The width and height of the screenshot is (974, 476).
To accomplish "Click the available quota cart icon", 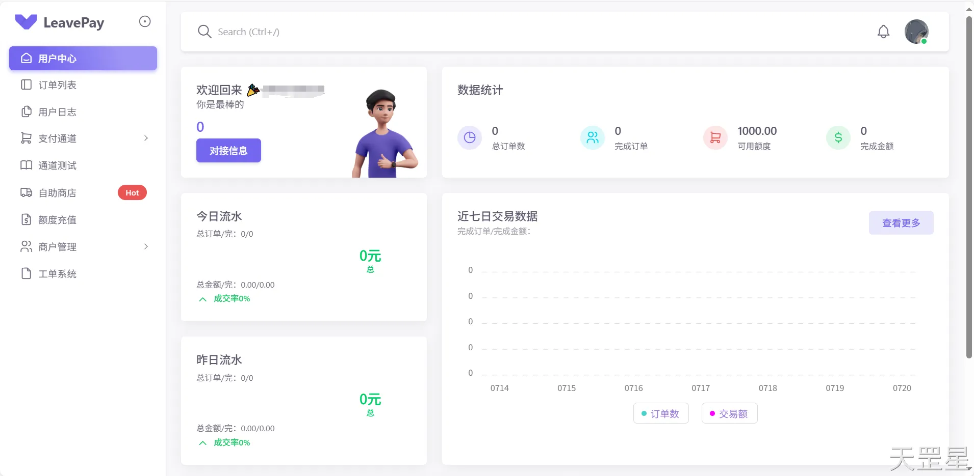I will (715, 137).
